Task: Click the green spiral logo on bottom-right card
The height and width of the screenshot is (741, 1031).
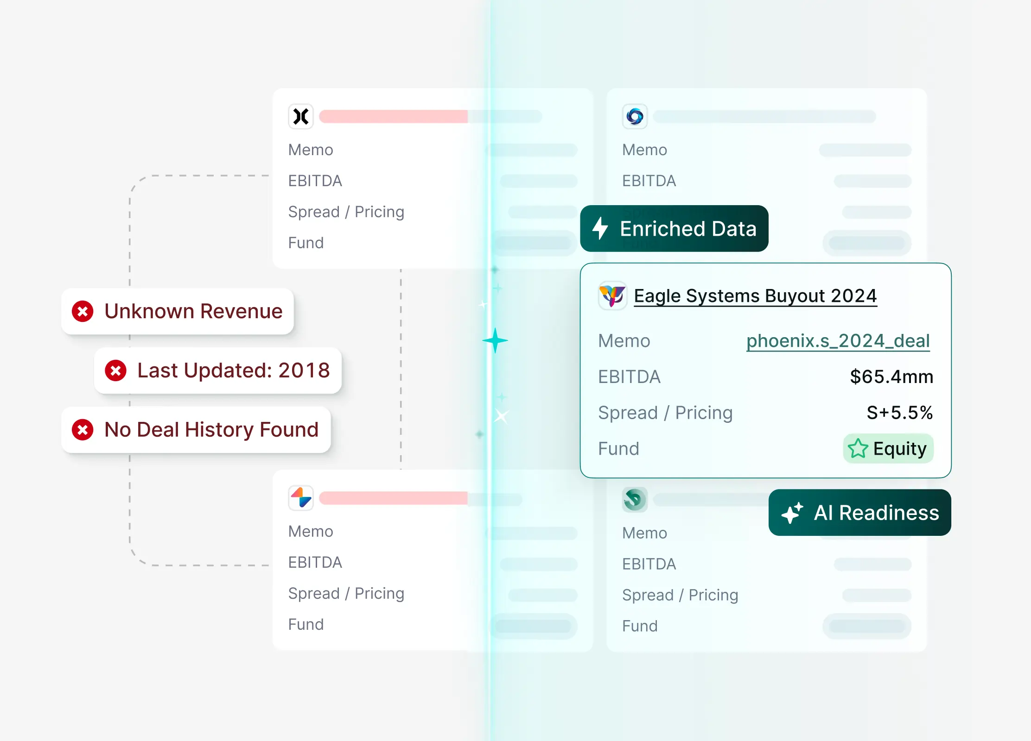Action: point(635,500)
